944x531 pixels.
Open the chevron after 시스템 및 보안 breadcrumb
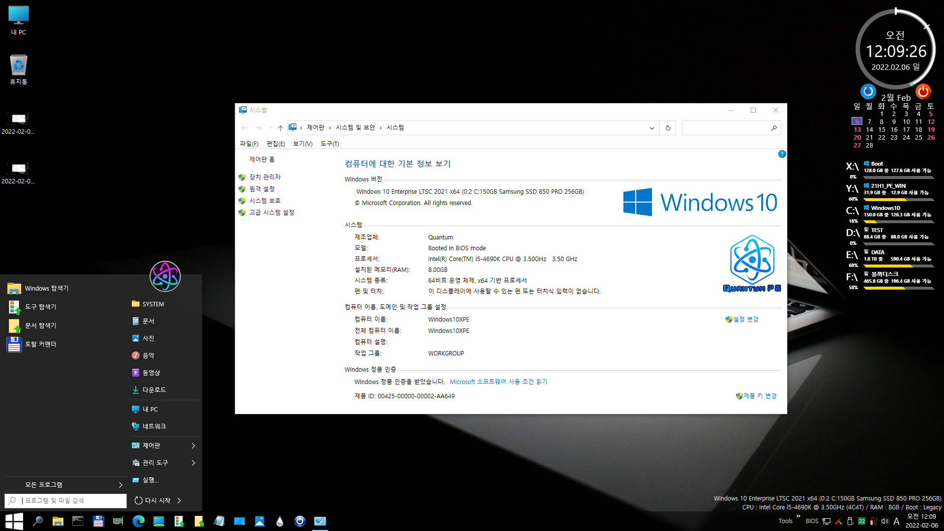click(x=381, y=128)
